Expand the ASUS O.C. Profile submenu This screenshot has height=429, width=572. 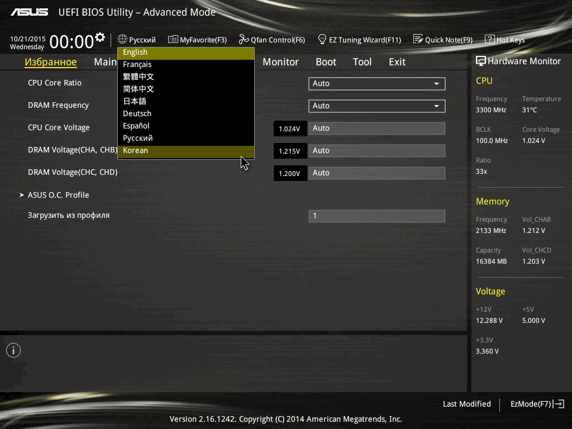click(58, 195)
